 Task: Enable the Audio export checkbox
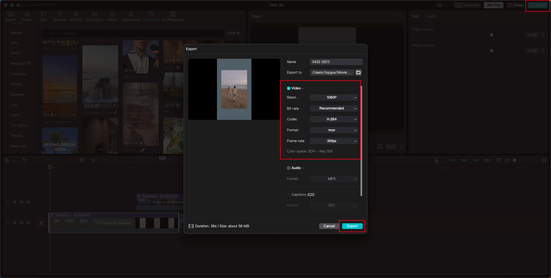point(289,168)
